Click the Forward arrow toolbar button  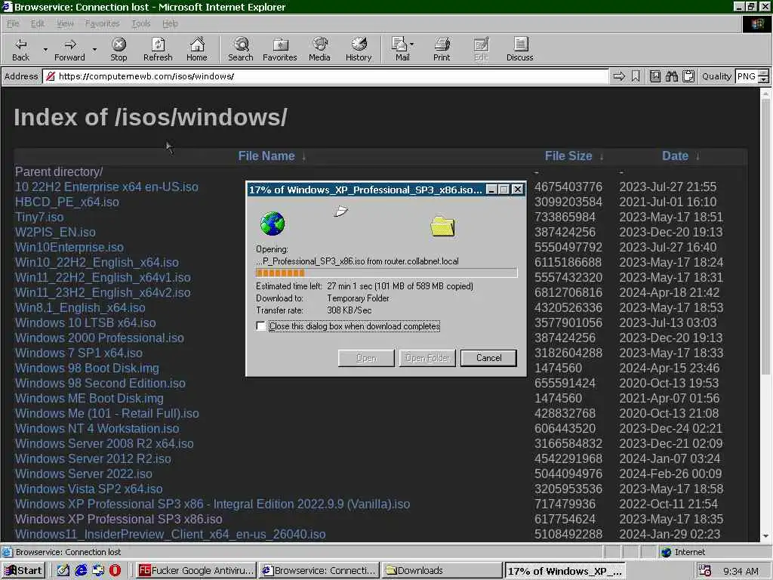click(69, 49)
